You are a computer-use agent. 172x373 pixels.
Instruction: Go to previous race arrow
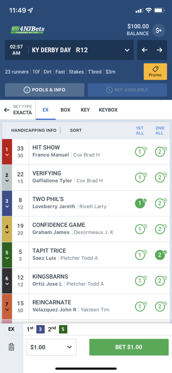click(x=145, y=50)
